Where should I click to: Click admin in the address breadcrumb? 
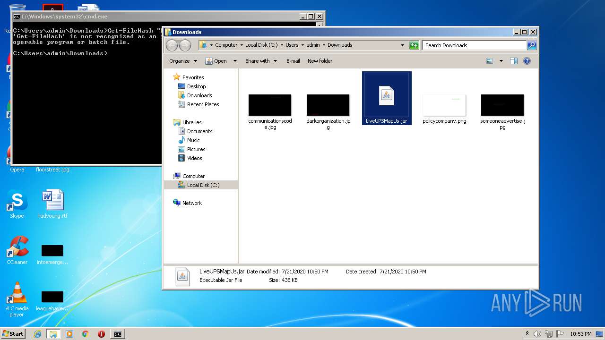[x=313, y=45]
